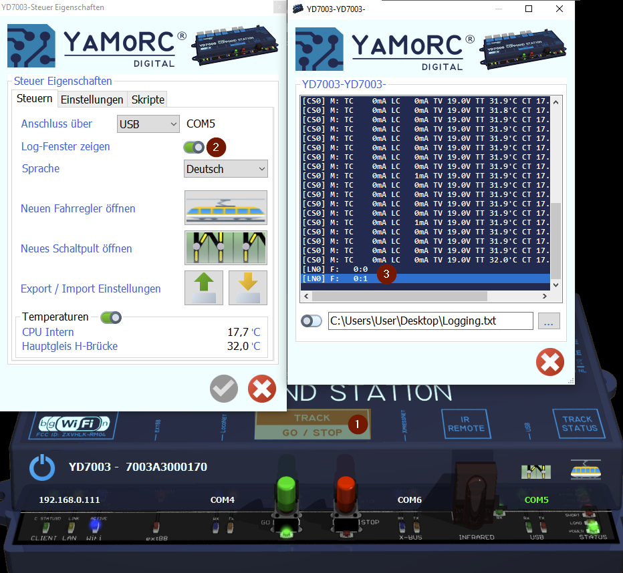Click the TRACK GO / STOP label button

click(312, 425)
